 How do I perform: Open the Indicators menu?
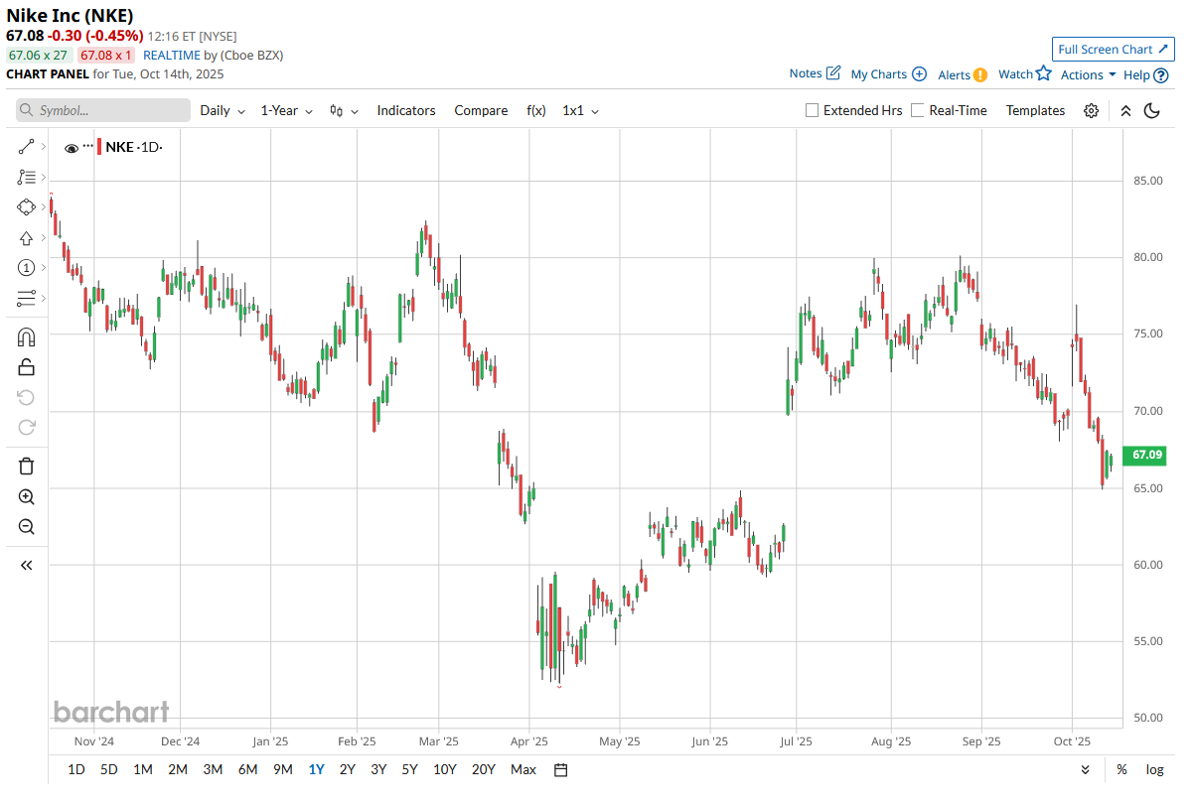click(x=406, y=111)
